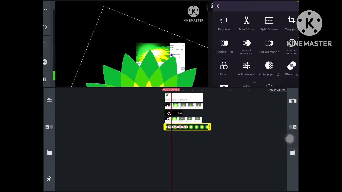Click the trash icon beside the back chevron
This screenshot has height=192, width=342.
point(212,6)
